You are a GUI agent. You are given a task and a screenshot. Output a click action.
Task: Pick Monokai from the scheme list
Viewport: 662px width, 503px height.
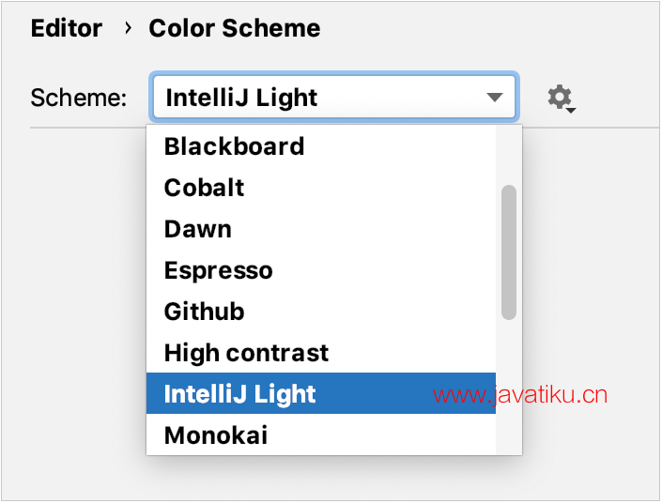(215, 435)
